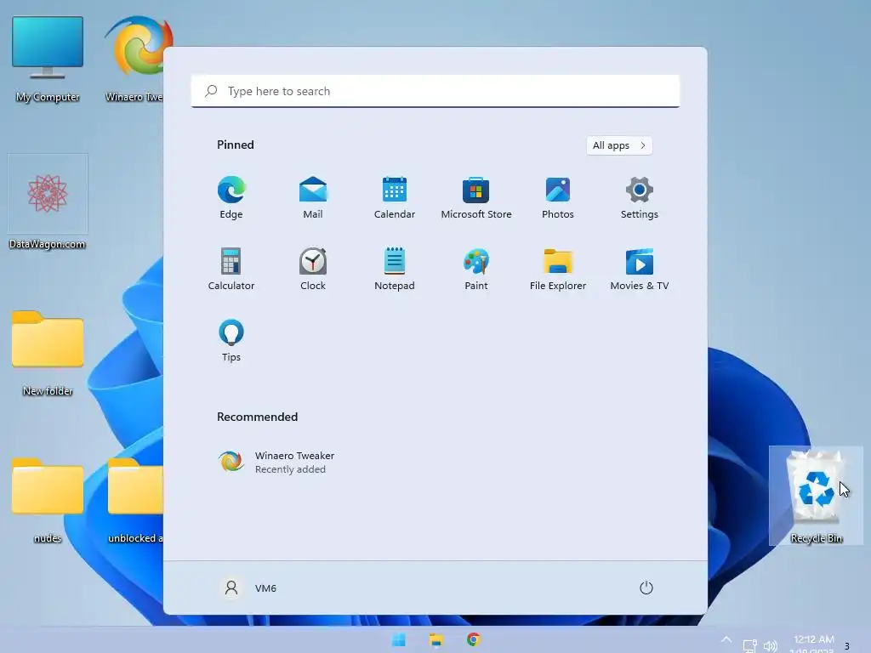Open Edge from pinned apps

231,197
